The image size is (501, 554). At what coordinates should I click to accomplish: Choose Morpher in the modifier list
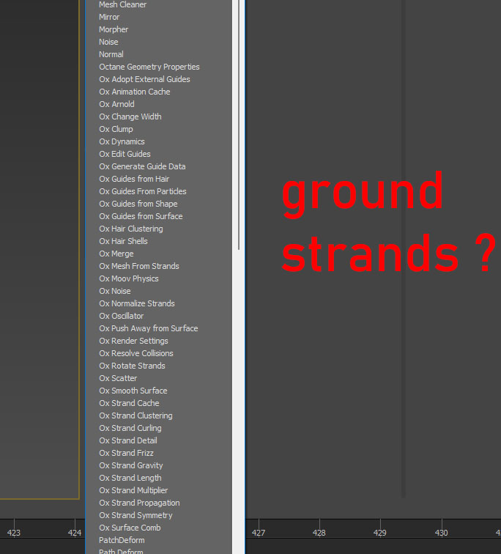point(114,29)
